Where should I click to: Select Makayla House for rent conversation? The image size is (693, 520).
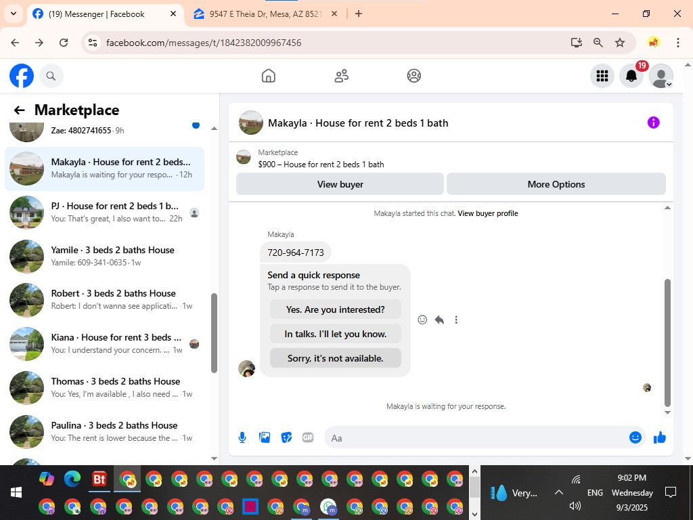[x=105, y=169]
